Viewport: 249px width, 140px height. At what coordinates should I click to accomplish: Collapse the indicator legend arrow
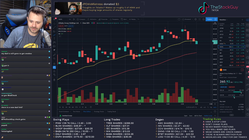(60, 36)
